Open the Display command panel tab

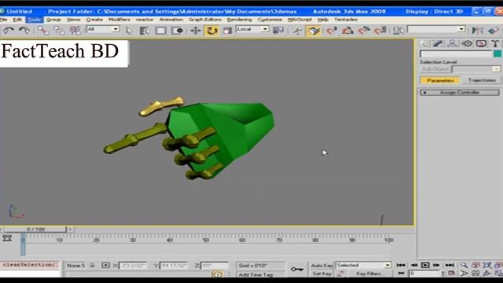click(x=481, y=44)
